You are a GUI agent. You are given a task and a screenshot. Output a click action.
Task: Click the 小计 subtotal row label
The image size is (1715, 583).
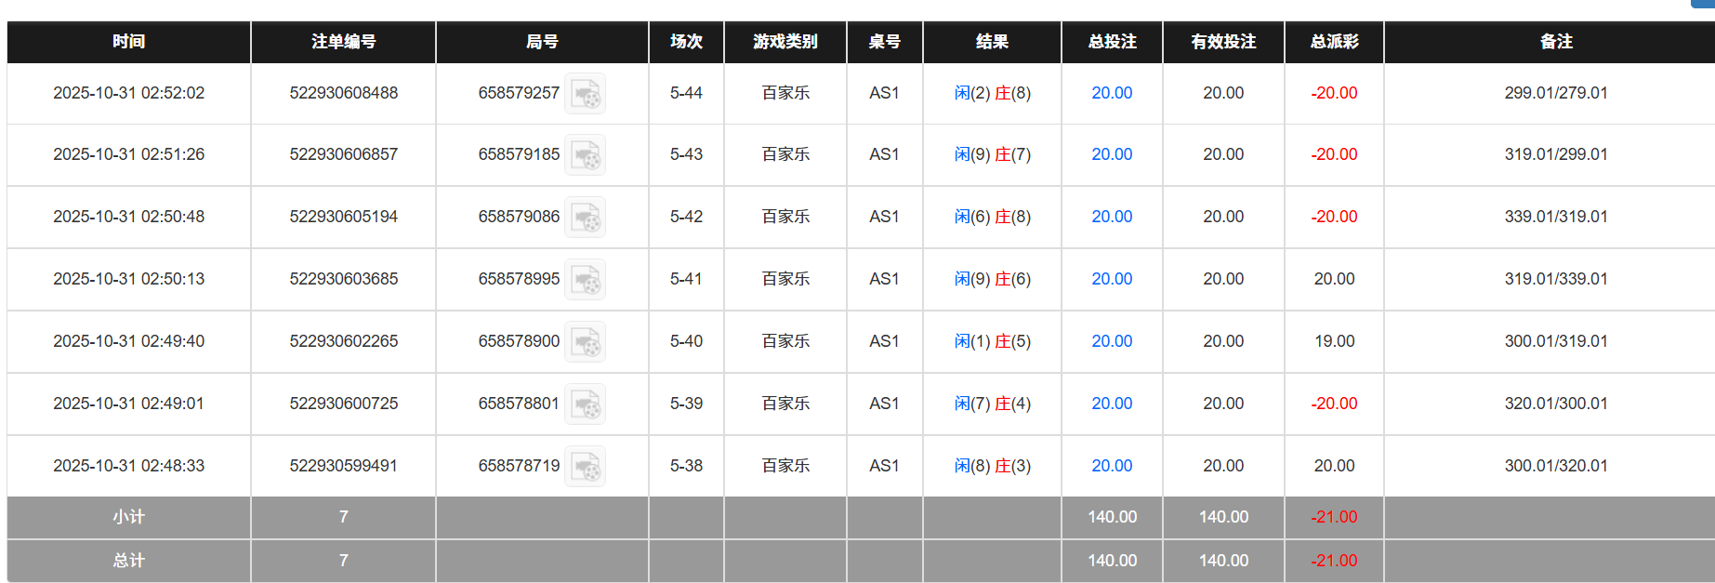[x=128, y=517]
